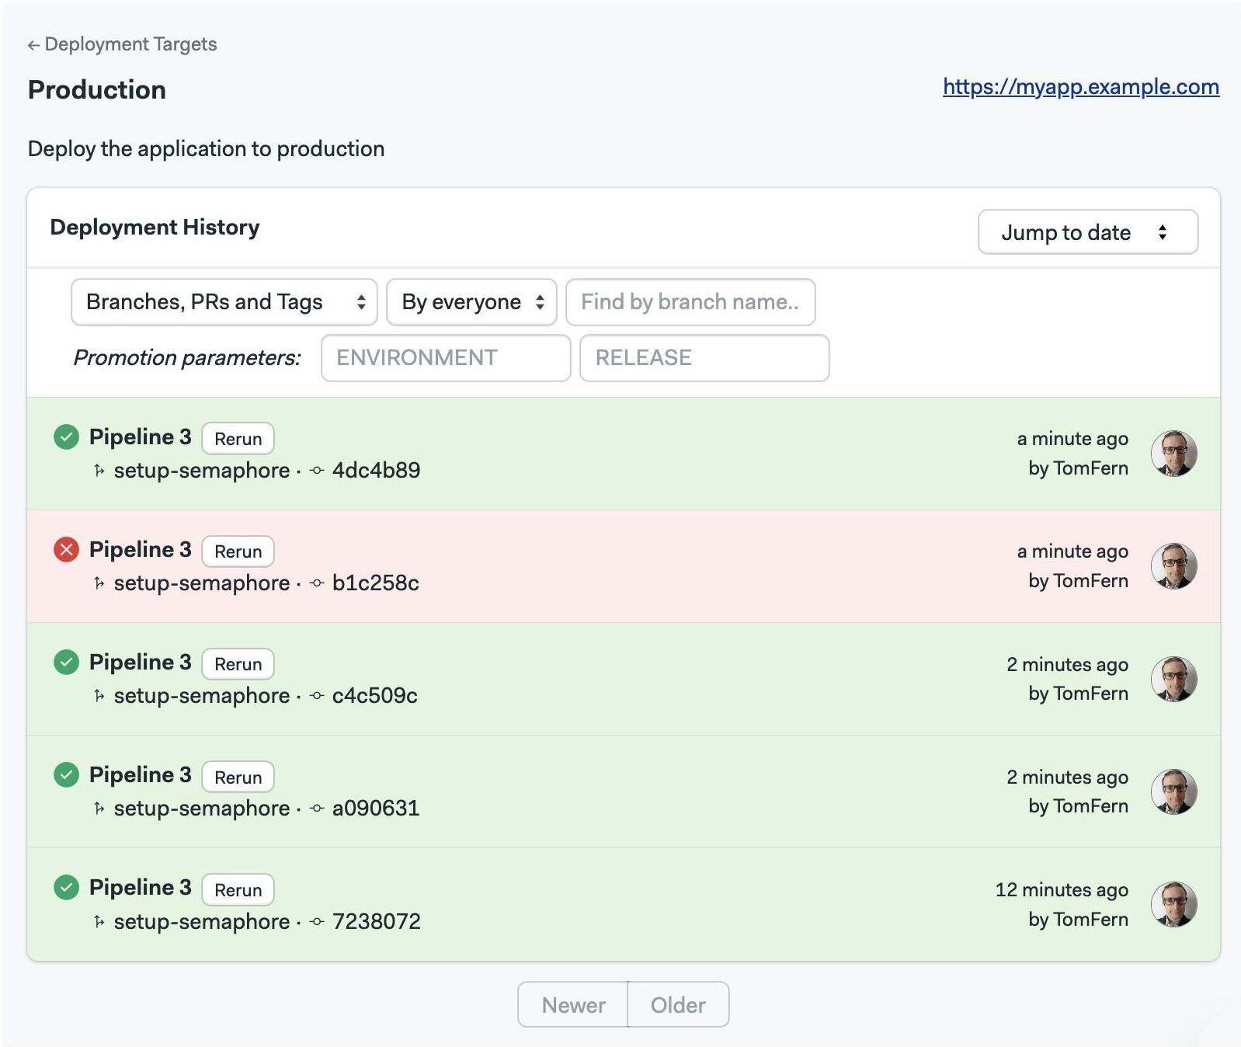The width and height of the screenshot is (1241, 1047).
Task: Click red failed icon for b1c258c
Action: [x=67, y=550]
